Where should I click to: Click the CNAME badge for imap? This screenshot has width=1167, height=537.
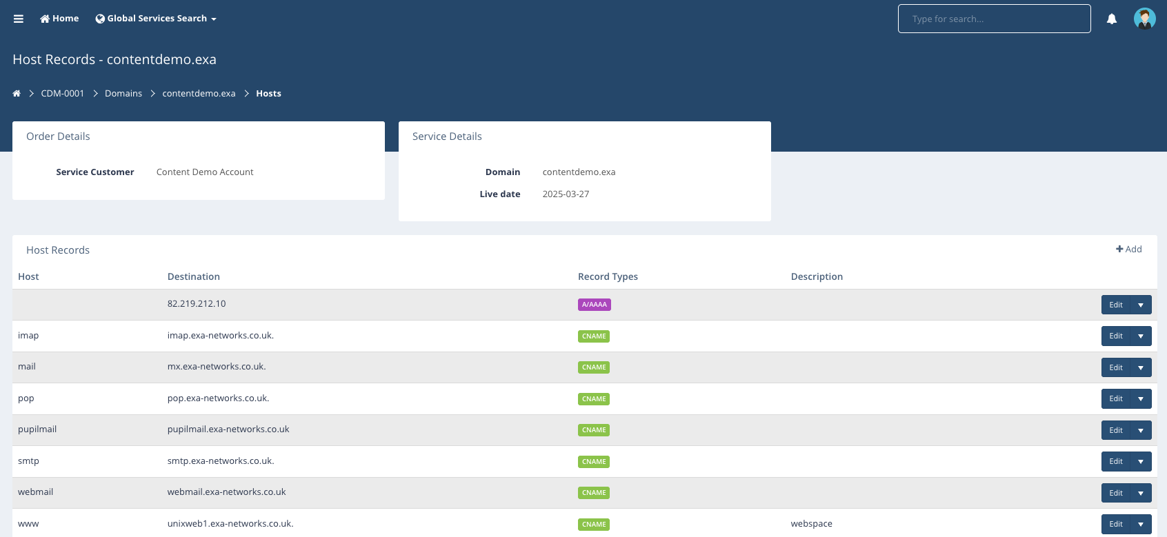[593, 336]
